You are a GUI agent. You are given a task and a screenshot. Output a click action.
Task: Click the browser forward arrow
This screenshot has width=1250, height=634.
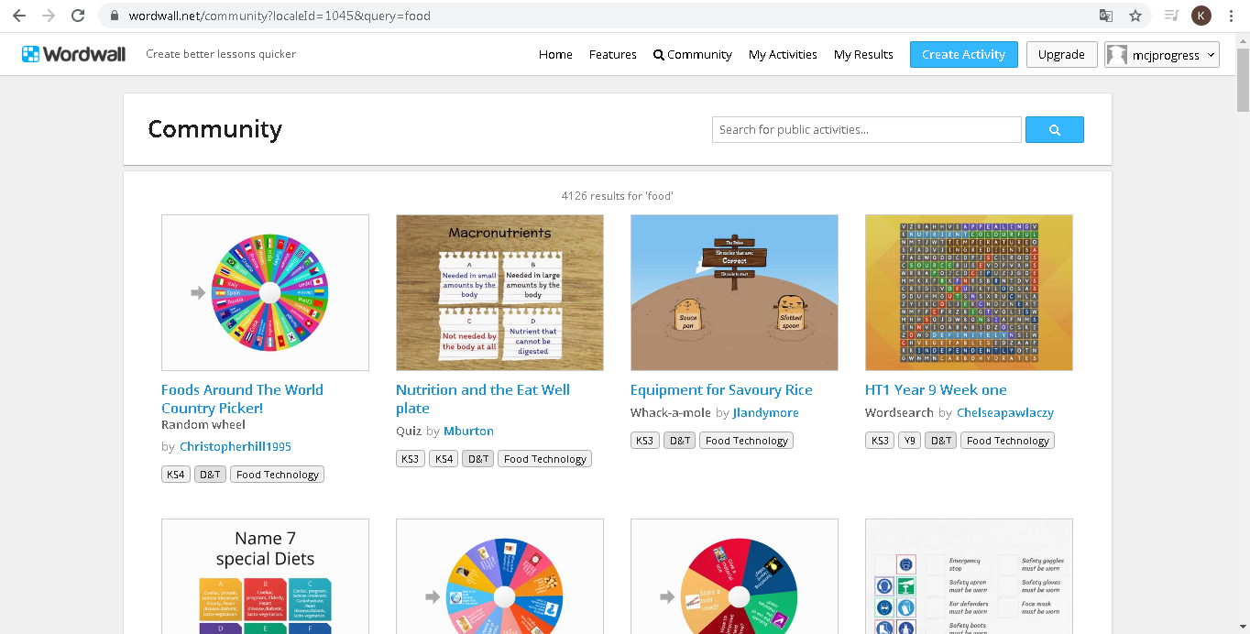48,16
